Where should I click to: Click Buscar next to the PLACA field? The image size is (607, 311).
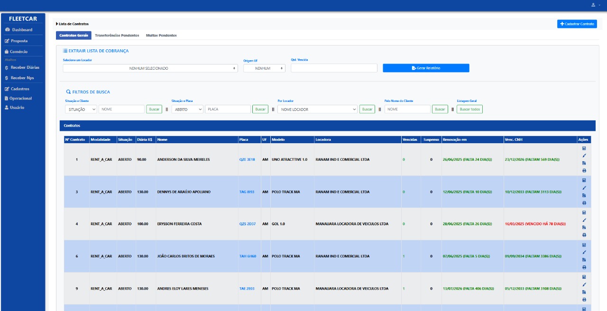[x=260, y=109]
